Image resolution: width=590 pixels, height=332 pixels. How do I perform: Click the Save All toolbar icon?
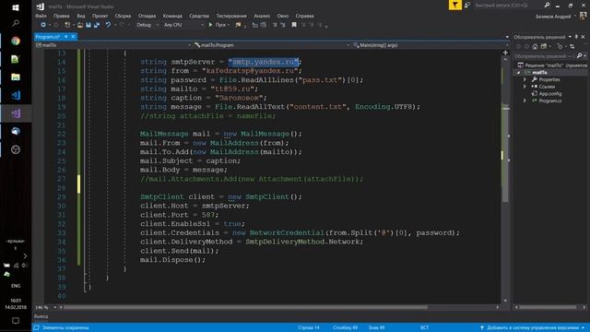click(x=97, y=25)
